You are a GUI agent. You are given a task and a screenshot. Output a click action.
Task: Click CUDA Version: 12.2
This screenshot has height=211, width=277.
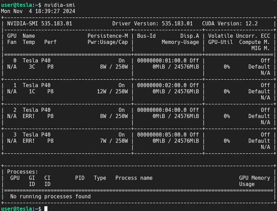point(230,23)
